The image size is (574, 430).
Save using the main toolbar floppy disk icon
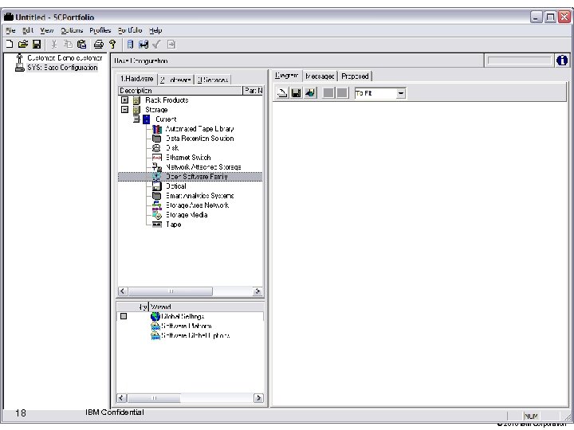click(x=37, y=45)
